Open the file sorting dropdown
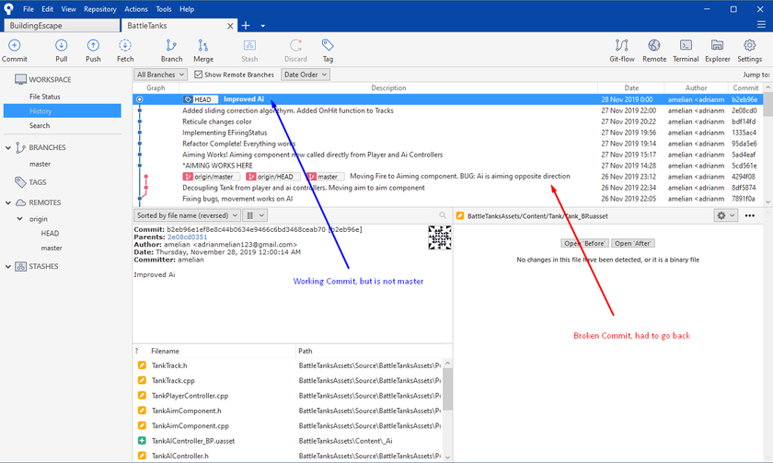This screenshot has width=773, height=463. tap(187, 215)
